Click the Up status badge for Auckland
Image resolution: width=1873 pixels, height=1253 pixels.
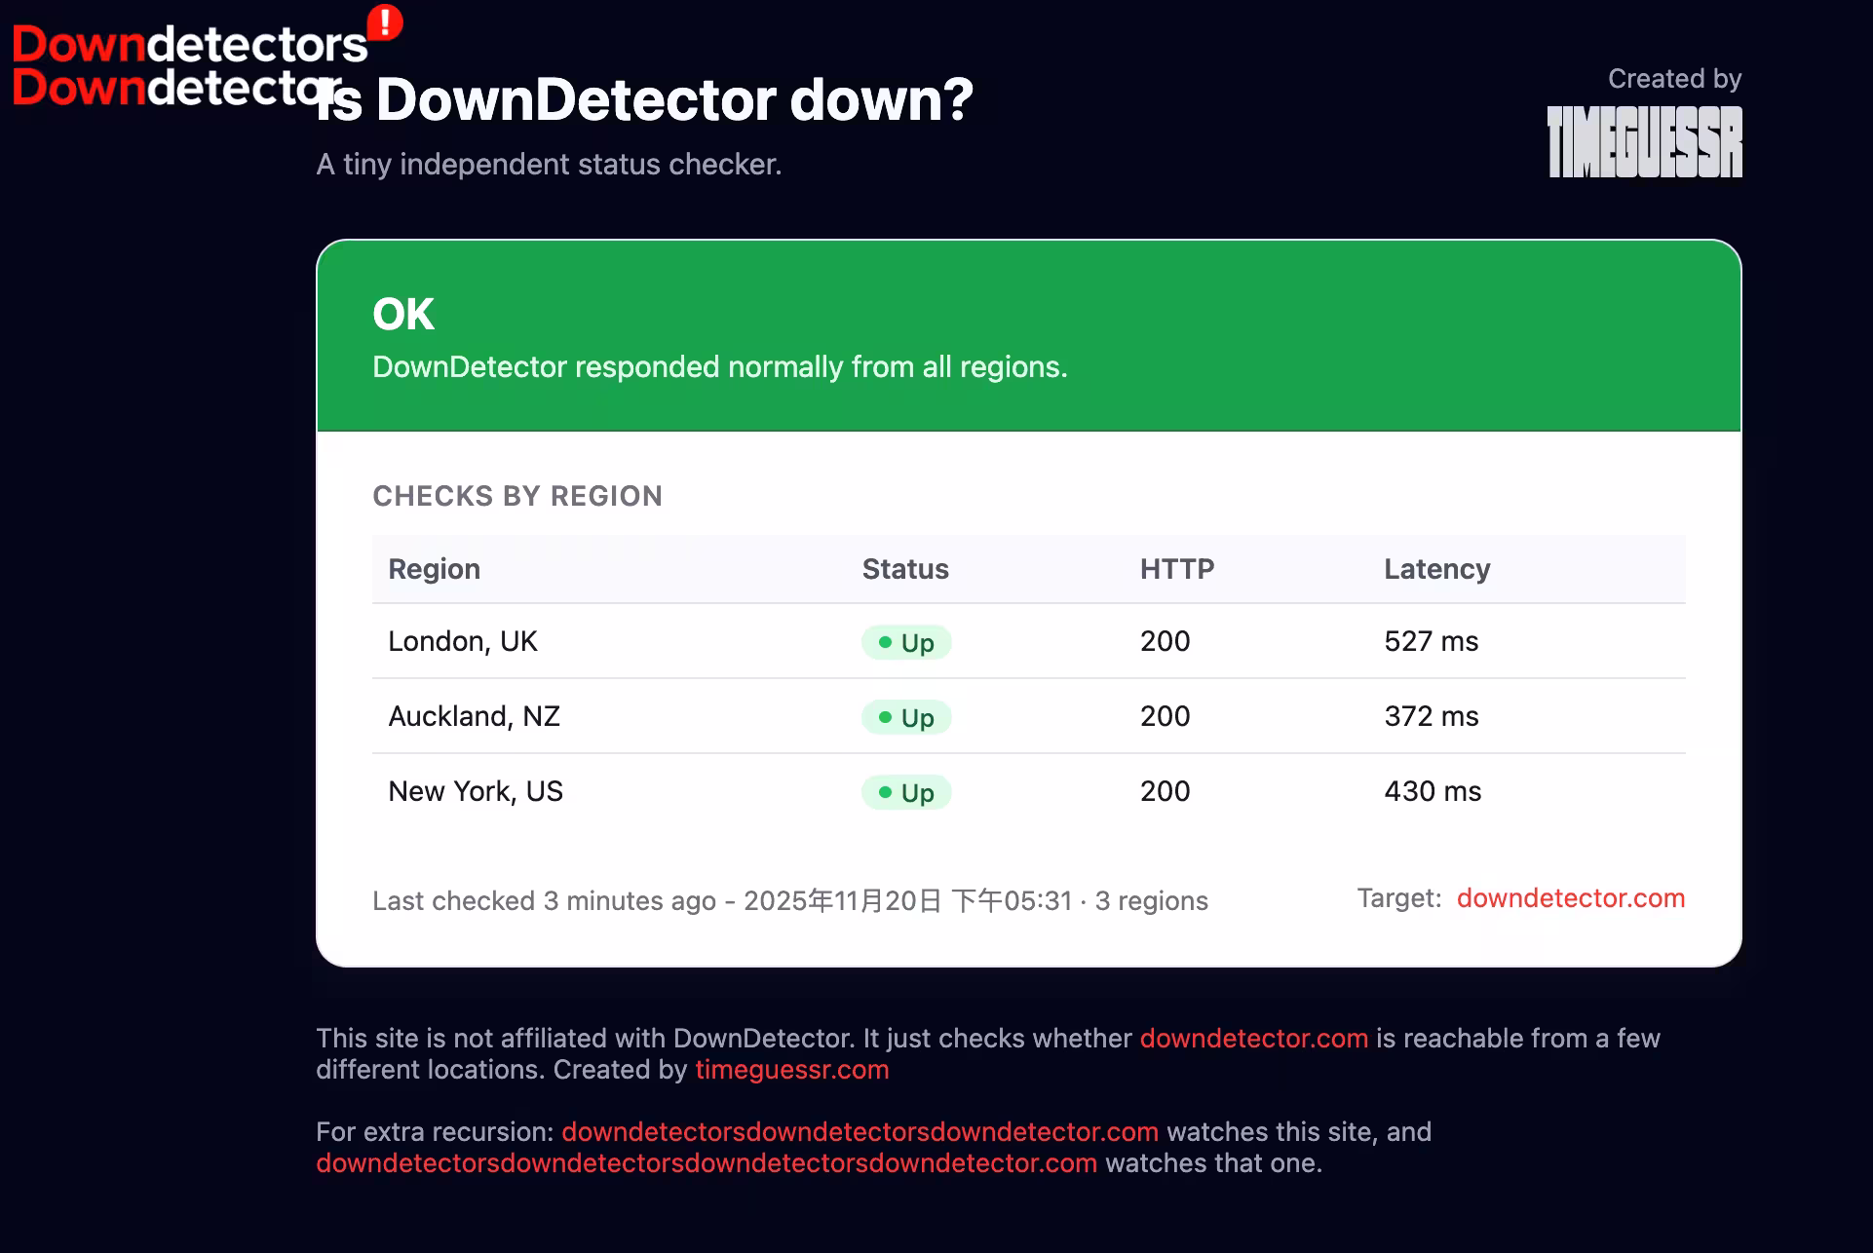click(906, 718)
